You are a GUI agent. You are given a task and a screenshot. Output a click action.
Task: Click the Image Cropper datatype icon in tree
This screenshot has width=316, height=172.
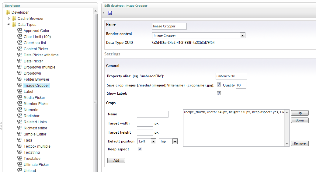pyautogui.click(x=20, y=85)
